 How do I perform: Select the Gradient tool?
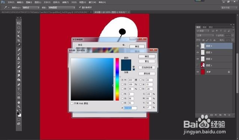pyautogui.click(x=19, y=71)
